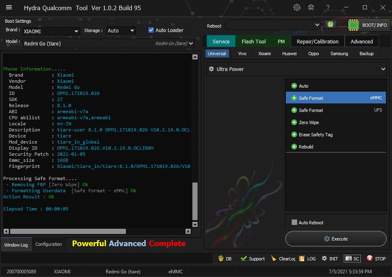Click the home icon in title bar
392x277 pixels.
[311, 8]
